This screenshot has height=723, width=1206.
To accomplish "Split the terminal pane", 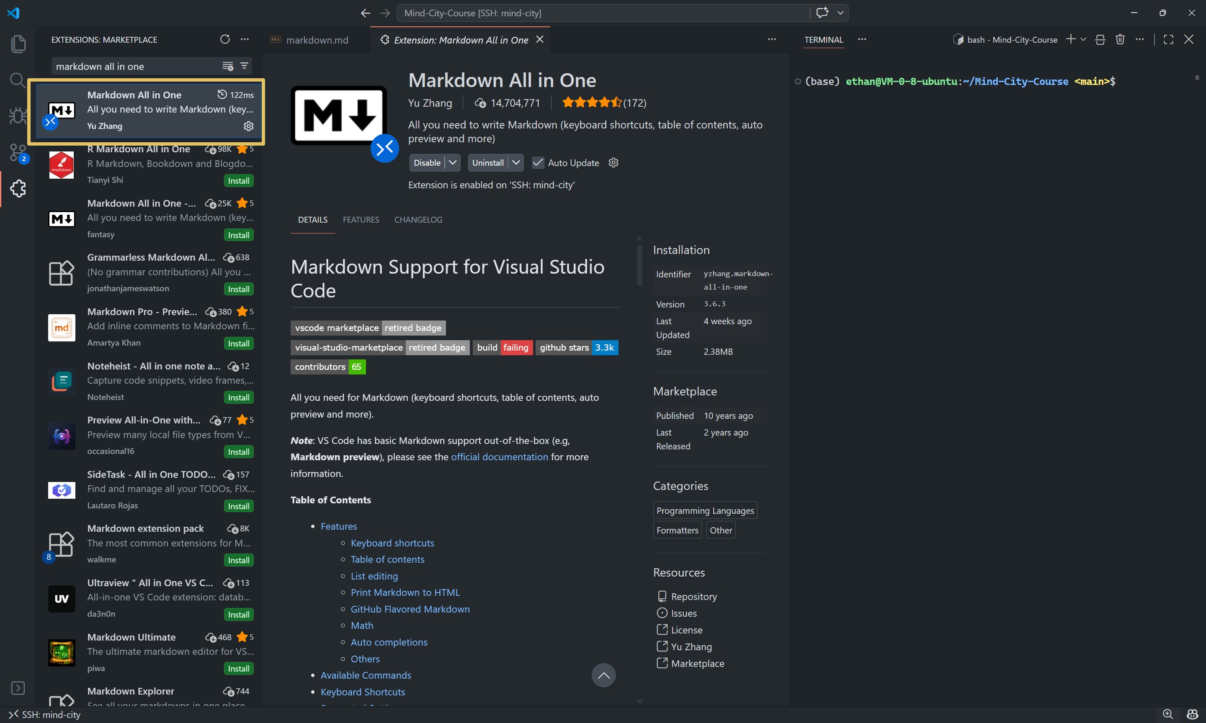I will (x=1100, y=39).
